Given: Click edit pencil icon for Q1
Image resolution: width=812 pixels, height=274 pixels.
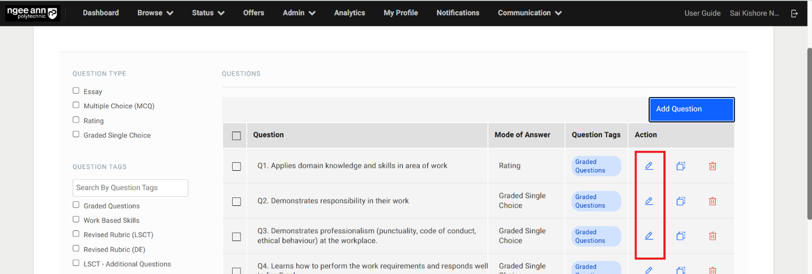Looking at the screenshot, I should 649,166.
